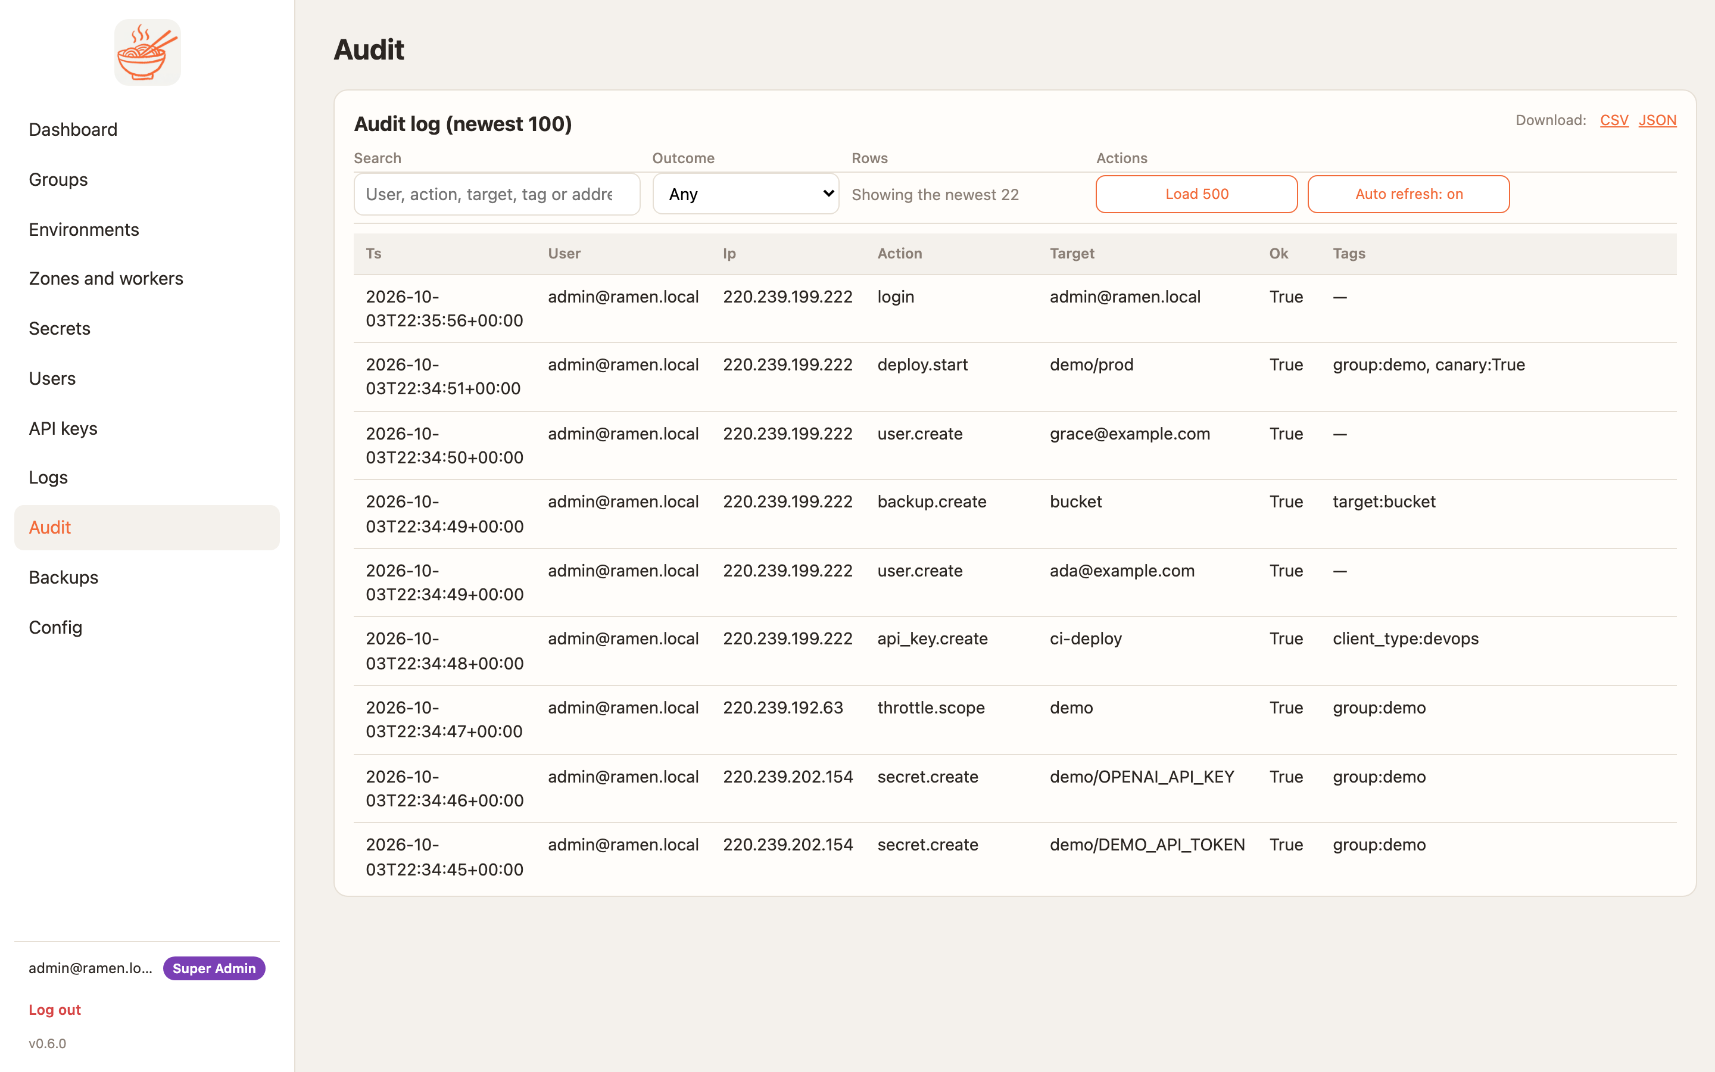The image size is (1715, 1072).
Task: Download the audit log as CSV
Action: [x=1614, y=120]
